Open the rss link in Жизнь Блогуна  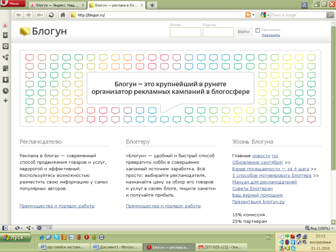coord(275,156)
